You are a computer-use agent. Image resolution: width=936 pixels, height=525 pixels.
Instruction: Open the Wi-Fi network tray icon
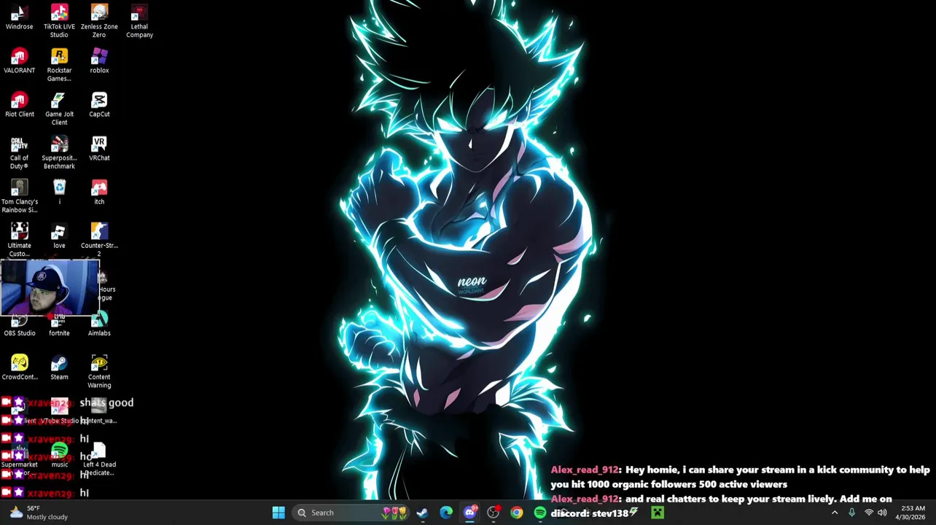868,513
